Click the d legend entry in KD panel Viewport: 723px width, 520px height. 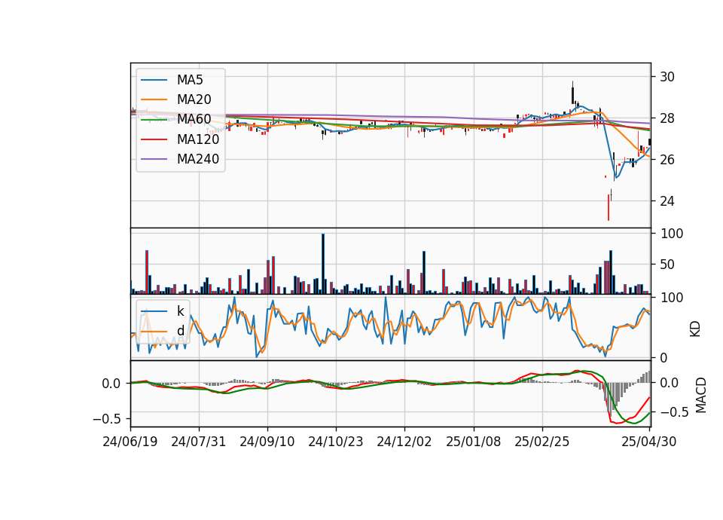[180, 331]
